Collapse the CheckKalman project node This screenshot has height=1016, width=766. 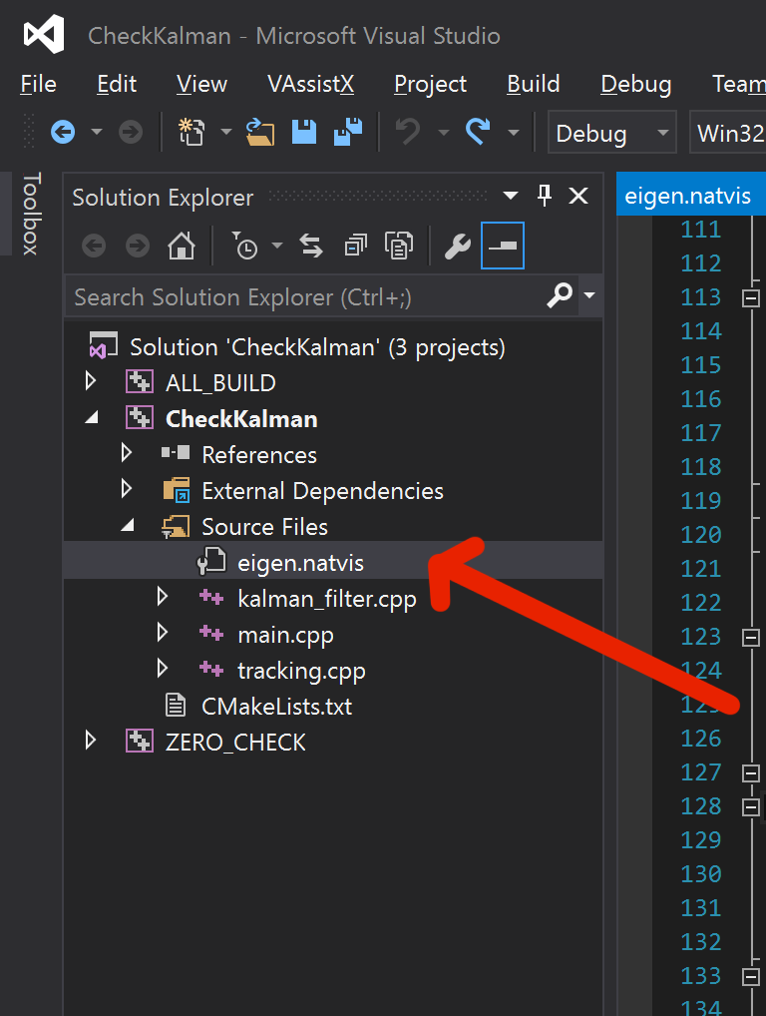pos(92,418)
